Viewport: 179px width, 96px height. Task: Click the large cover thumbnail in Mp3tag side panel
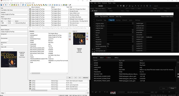9,59
